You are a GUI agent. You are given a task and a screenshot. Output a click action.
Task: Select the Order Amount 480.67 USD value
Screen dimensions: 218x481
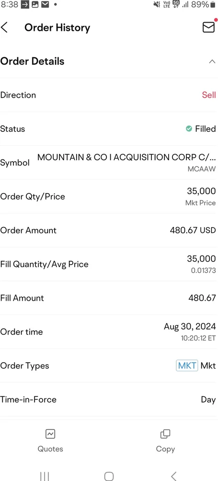click(193, 230)
